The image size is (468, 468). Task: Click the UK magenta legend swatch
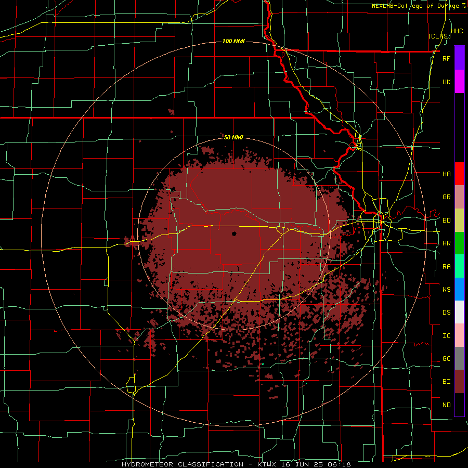459,82
